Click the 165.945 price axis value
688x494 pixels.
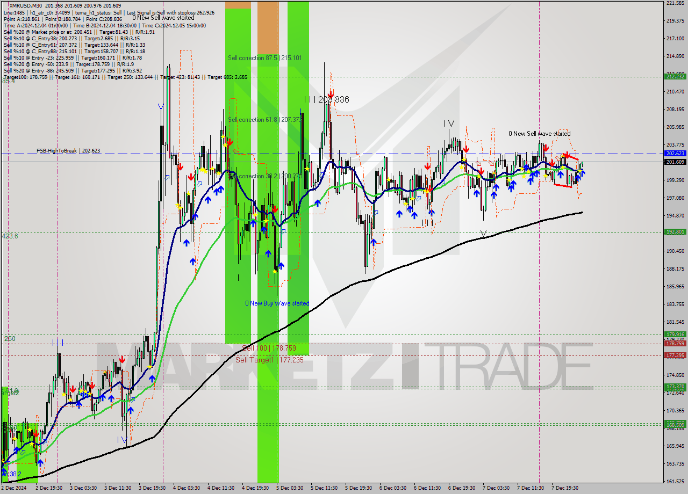(x=675, y=446)
